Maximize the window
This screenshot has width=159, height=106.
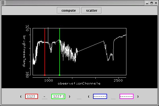[x=152, y=3]
